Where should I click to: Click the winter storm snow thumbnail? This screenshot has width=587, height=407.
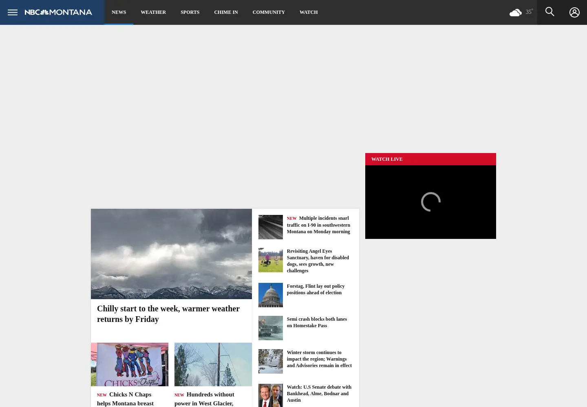(x=270, y=361)
